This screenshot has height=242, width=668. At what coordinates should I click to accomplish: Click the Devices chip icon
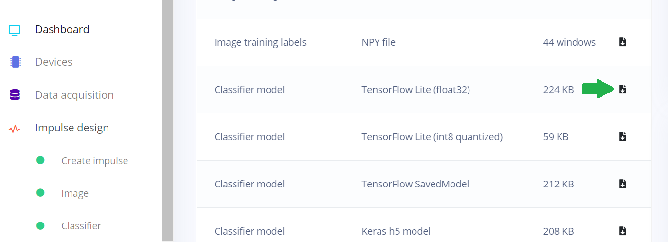point(15,62)
